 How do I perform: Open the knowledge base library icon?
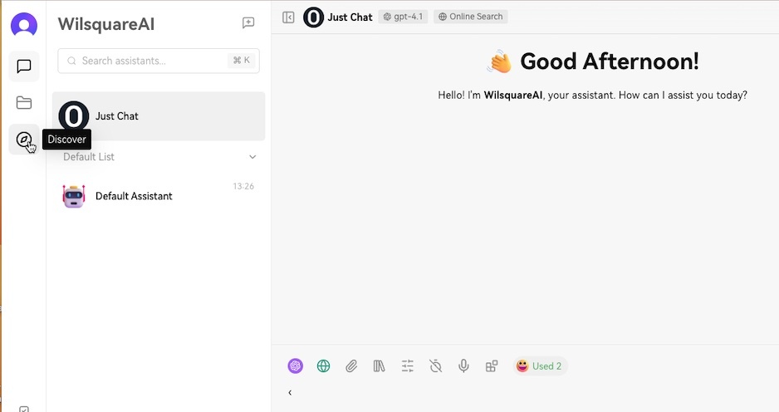click(379, 366)
